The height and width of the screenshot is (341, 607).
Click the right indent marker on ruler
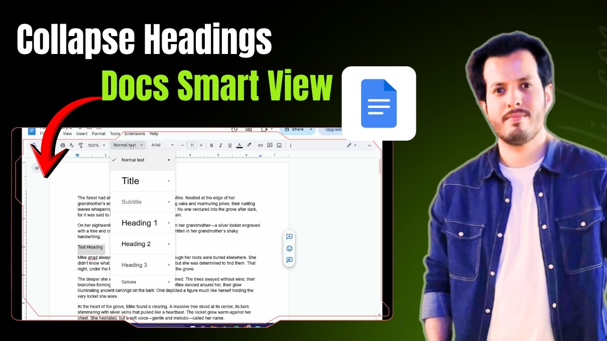coord(260,156)
